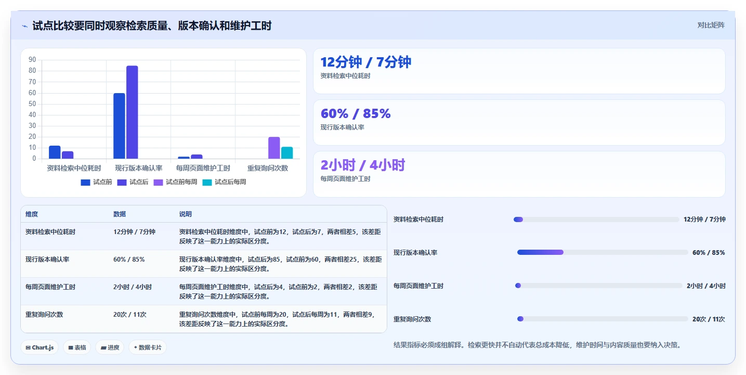The width and height of the screenshot is (746, 375).
Task: Click the 数据卡片 tag chip
Action: 148,347
